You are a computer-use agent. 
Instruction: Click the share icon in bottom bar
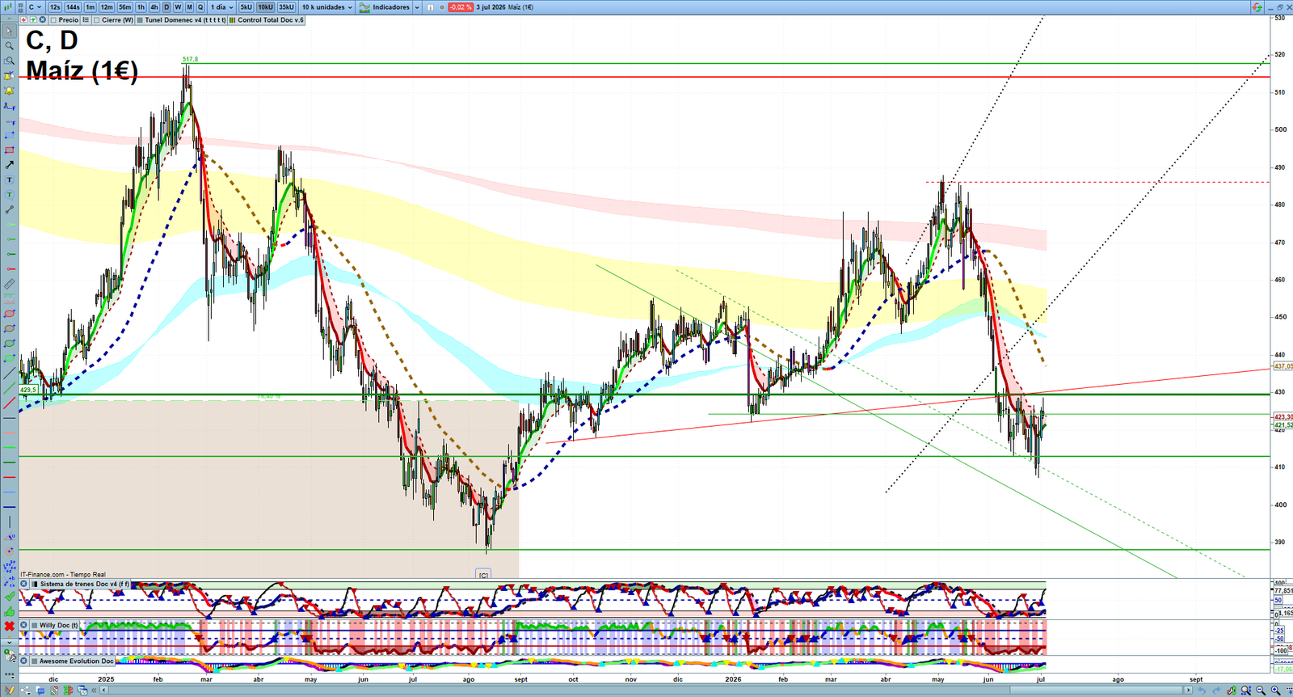pyautogui.click(x=26, y=691)
